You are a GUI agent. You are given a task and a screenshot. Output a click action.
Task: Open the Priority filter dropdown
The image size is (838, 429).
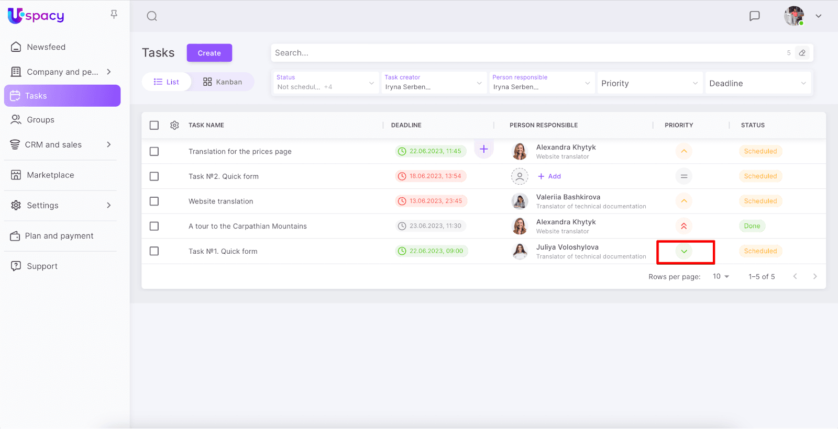point(649,83)
